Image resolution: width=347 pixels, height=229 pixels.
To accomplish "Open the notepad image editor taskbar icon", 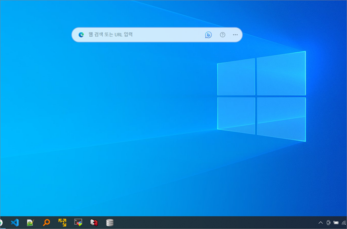I will pyautogui.click(x=30, y=223).
